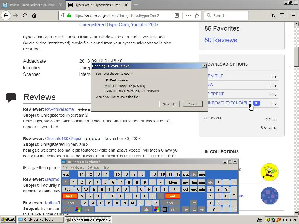
Task: Toggle reader view icon in address bar
Action: pos(177,15)
